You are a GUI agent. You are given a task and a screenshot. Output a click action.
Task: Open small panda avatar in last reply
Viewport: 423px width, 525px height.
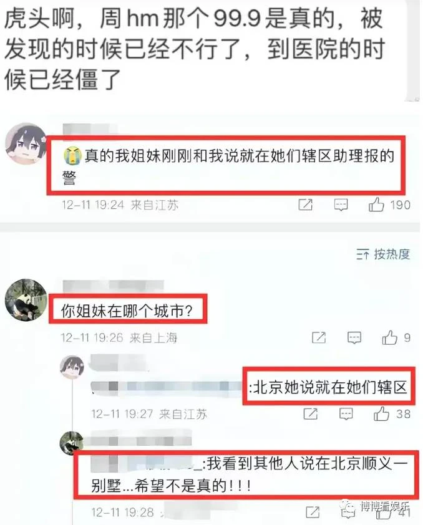[71, 444]
